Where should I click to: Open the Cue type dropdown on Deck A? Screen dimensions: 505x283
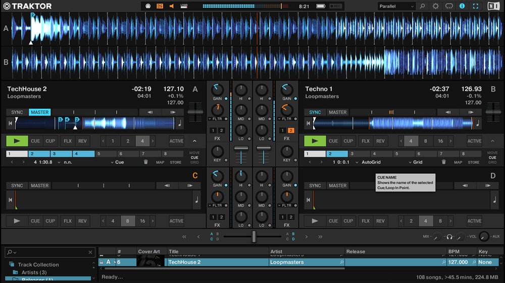(x=117, y=162)
